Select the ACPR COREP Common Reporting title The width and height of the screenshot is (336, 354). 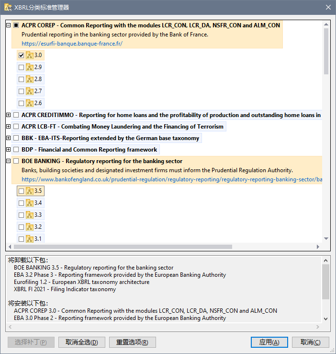(x=151, y=25)
